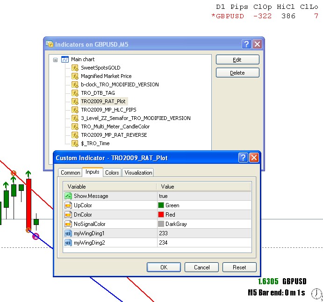Click the myWingDing2 variable name
This screenshot has width=323, height=302.
click(89, 243)
